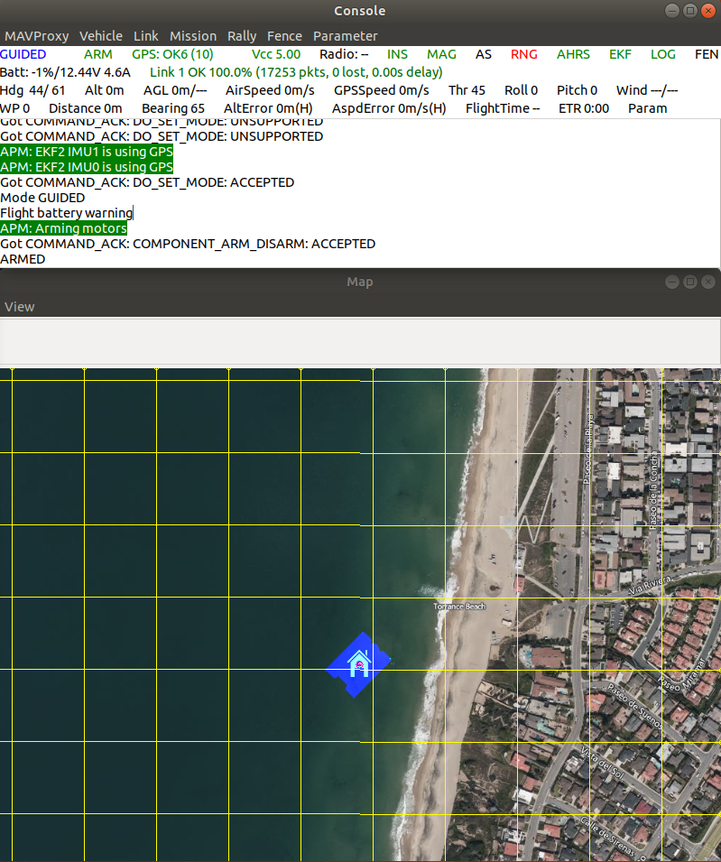Click the LOG status indicator
The width and height of the screenshot is (721, 862).
(662, 54)
